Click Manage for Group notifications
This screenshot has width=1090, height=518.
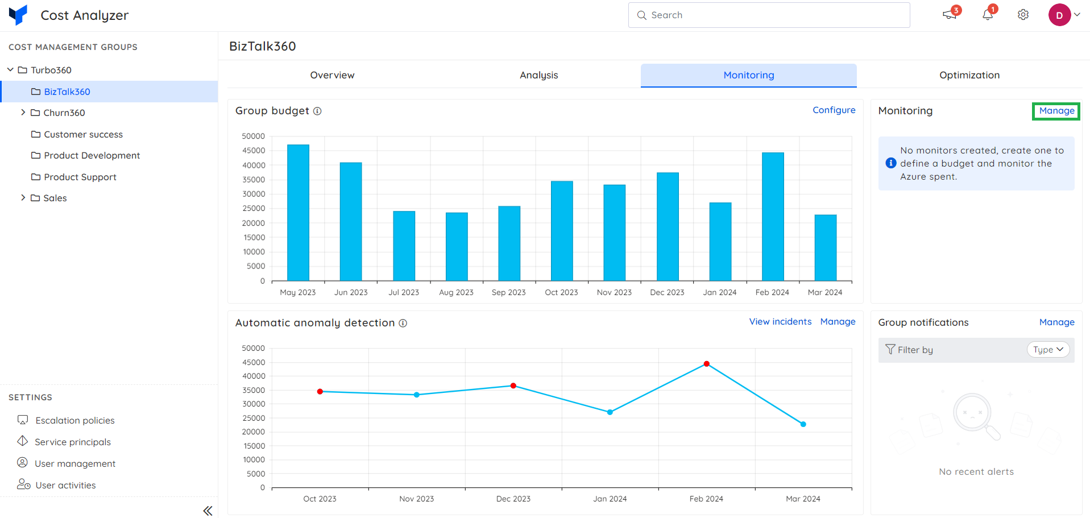(x=1056, y=322)
